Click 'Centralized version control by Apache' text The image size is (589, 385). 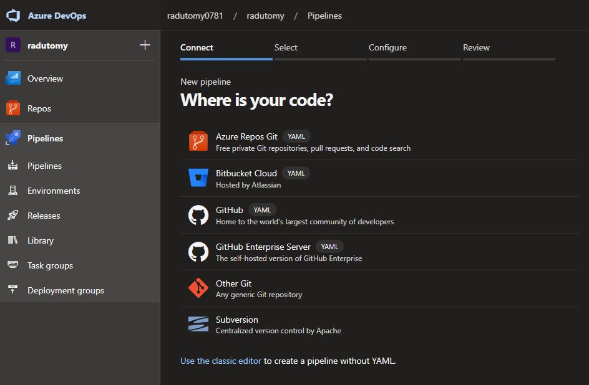coord(278,331)
